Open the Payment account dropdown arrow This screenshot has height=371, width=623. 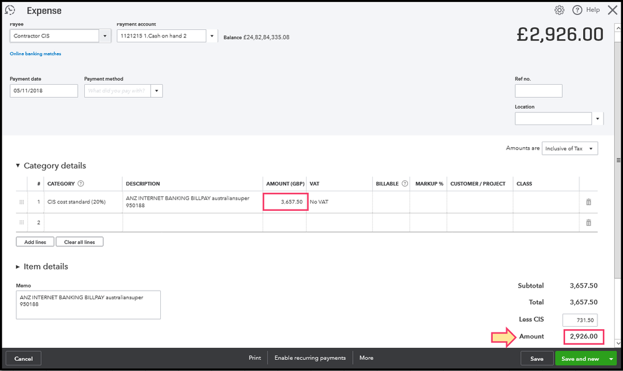[212, 36]
